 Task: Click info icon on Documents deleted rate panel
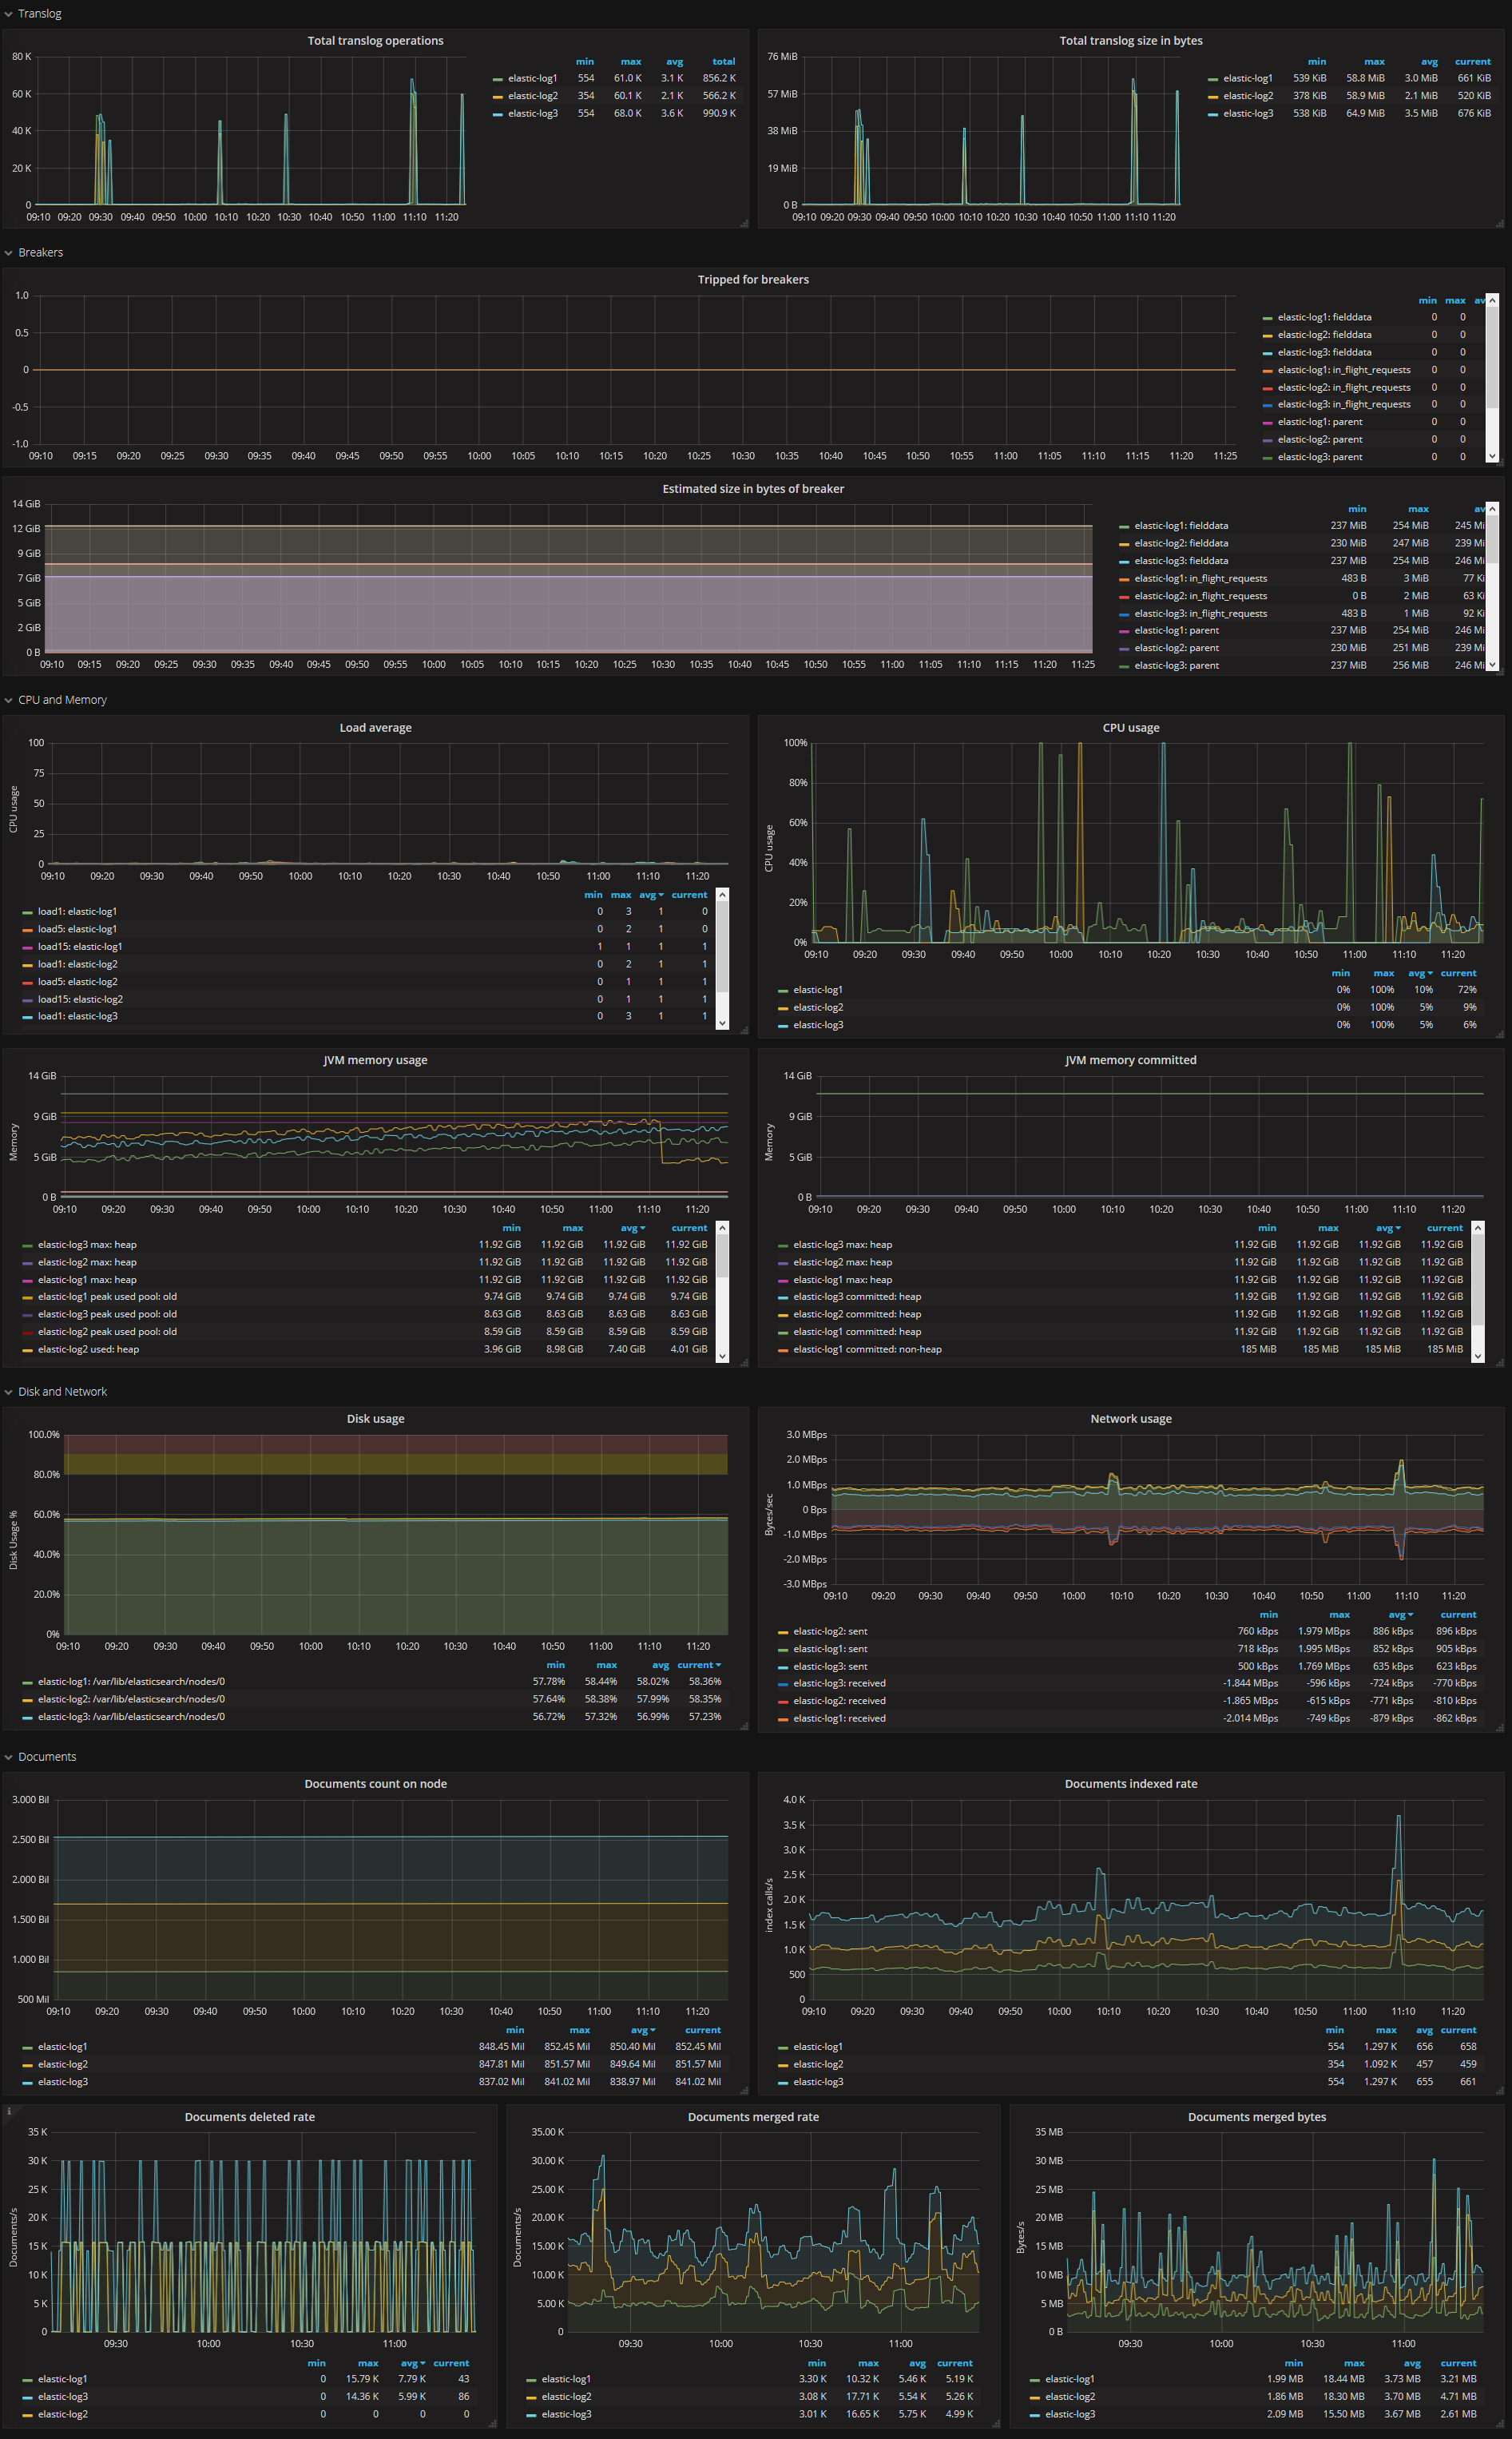click(9, 2111)
